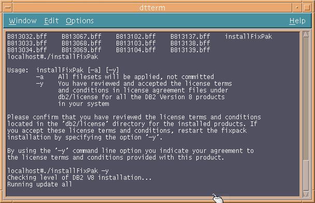
Task: Open the Window menu
Action: coord(23,21)
